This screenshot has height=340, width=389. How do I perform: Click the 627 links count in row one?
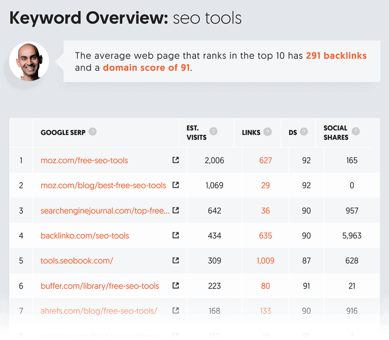point(266,160)
